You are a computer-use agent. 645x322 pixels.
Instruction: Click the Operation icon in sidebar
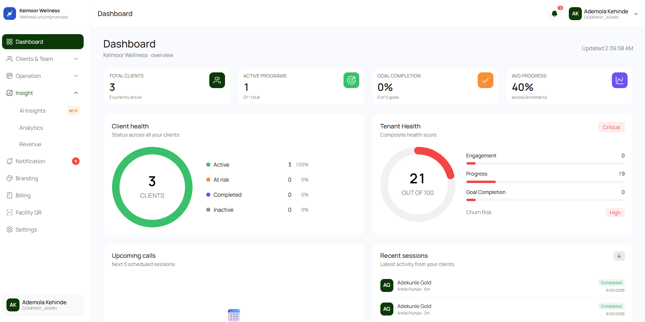click(x=10, y=76)
